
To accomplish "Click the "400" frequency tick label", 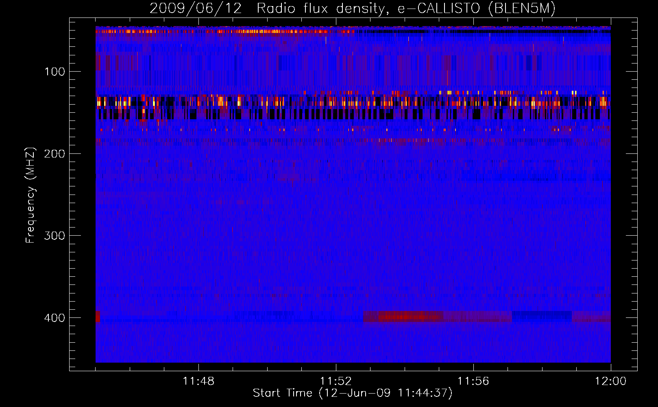I will [x=54, y=317].
